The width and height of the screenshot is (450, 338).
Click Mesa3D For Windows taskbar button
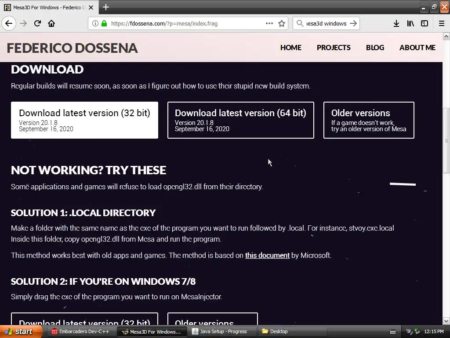pos(152,332)
